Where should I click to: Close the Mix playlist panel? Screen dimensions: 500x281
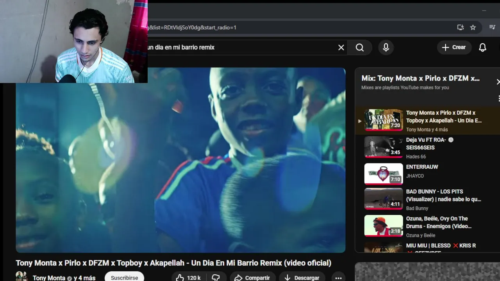pyautogui.click(x=498, y=82)
